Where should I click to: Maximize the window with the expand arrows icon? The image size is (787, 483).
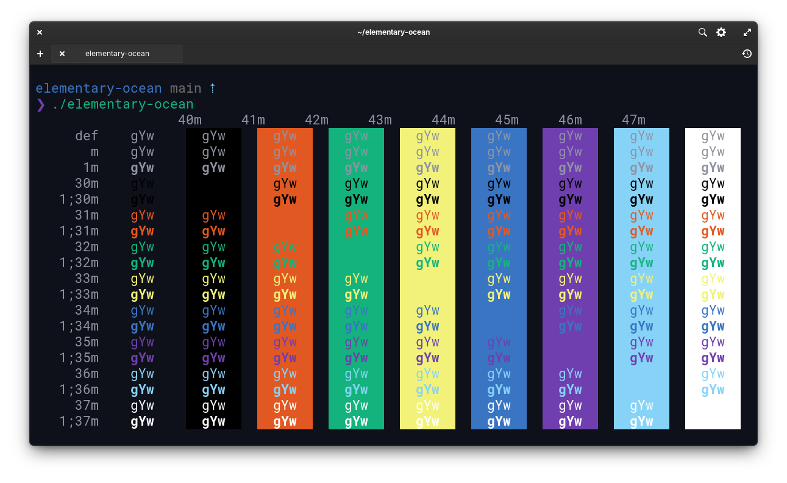click(x=747, y=32)
